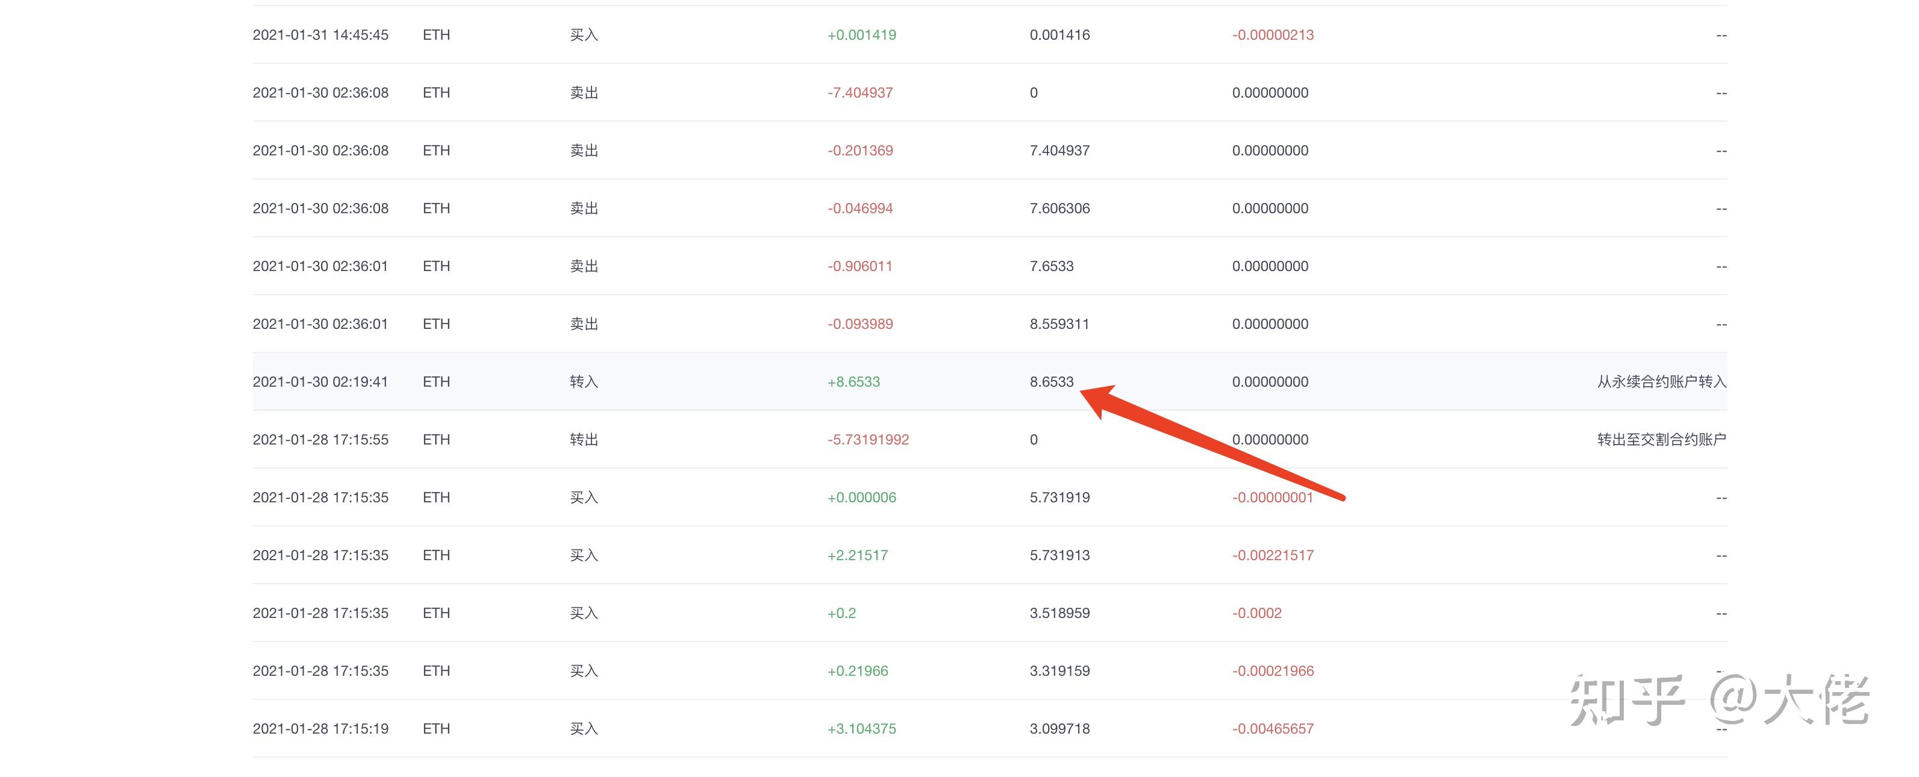Click the -- placeholder on the top row

click(1721, 34)
